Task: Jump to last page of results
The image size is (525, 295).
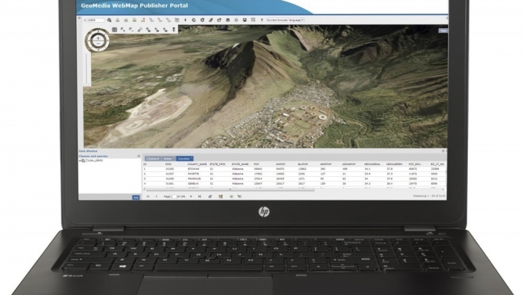Action: coord(200,196)
